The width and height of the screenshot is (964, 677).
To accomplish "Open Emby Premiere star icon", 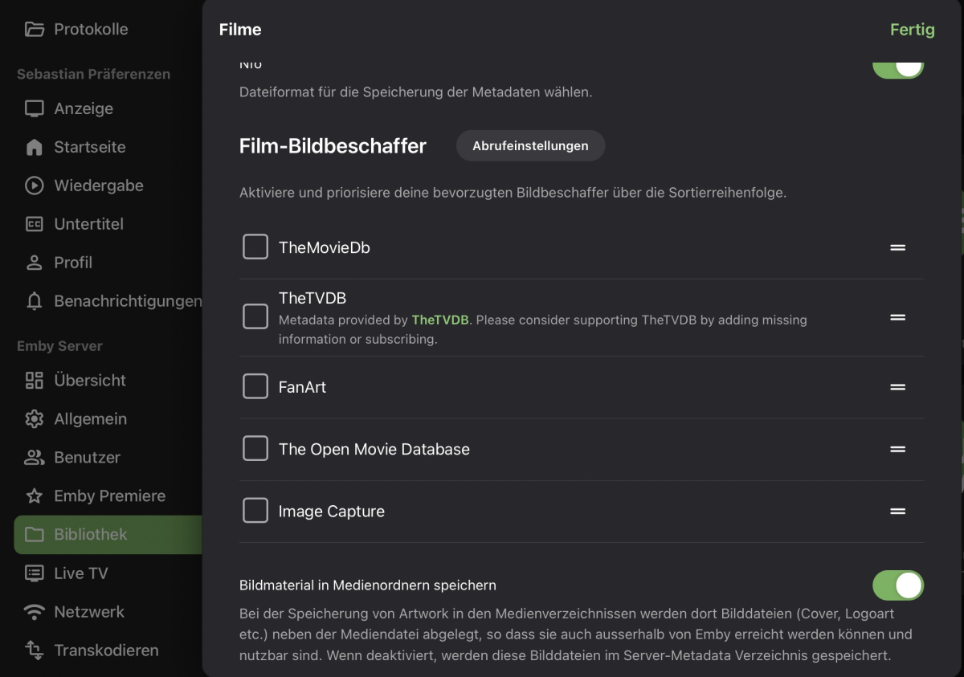I will [34, 496].
